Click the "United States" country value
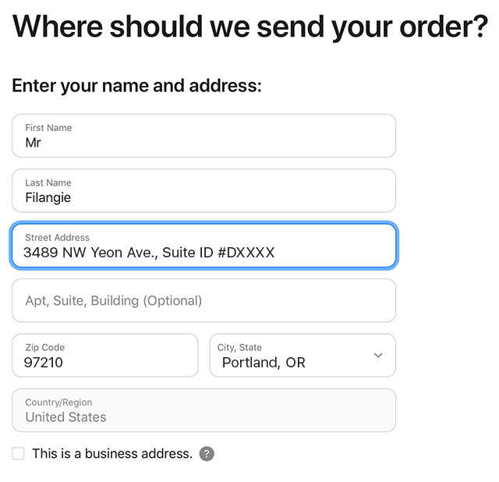Viewport: 499px width, 482px height. pos(65,417)
